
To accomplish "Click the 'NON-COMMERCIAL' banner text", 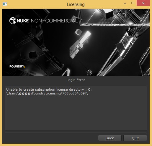I will tap(54, 21).
